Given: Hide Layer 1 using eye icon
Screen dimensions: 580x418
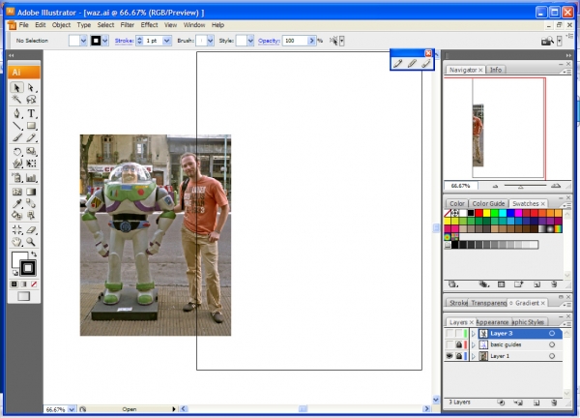Looking at the screenshot, I should coord(449,356).
